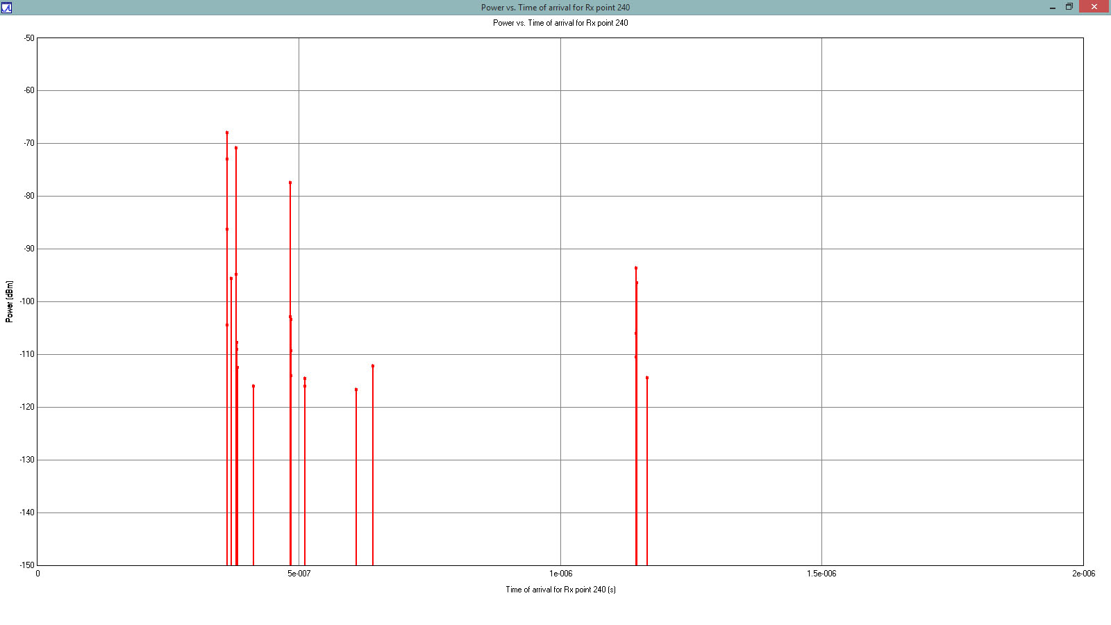Viewport: 1111px width, 625px height.
Task: Select the second tall marker near -71 dBm
Action: pyautogui.click(x=236, y=148)
